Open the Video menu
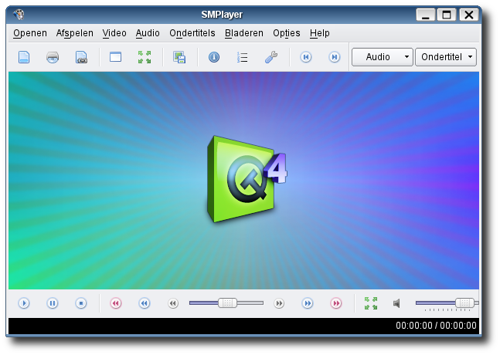The width and height of the screenshot is (500, 355). (114, 33)
